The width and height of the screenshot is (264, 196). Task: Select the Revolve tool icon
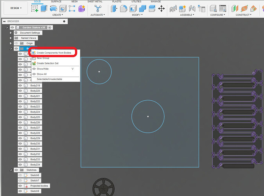(x=54, y=9)
